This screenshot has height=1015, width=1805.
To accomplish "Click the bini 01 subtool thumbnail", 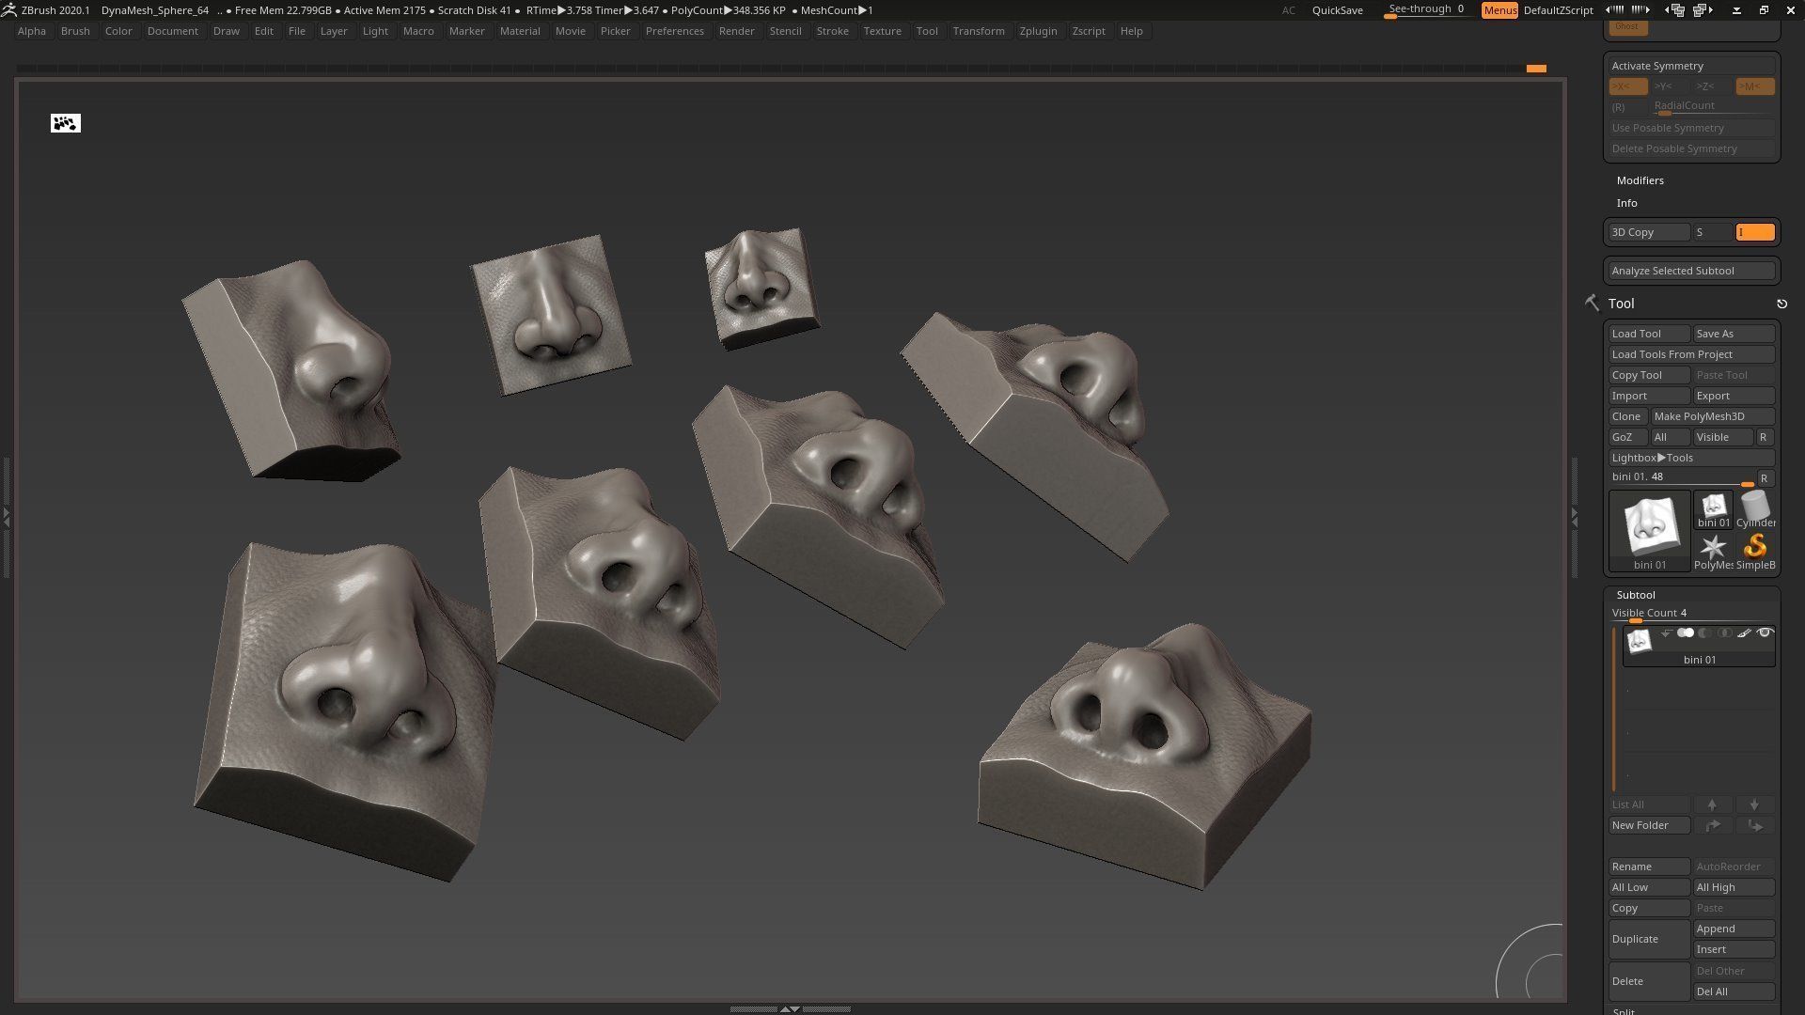I will pyautogui.click(x=1639, y=641).
